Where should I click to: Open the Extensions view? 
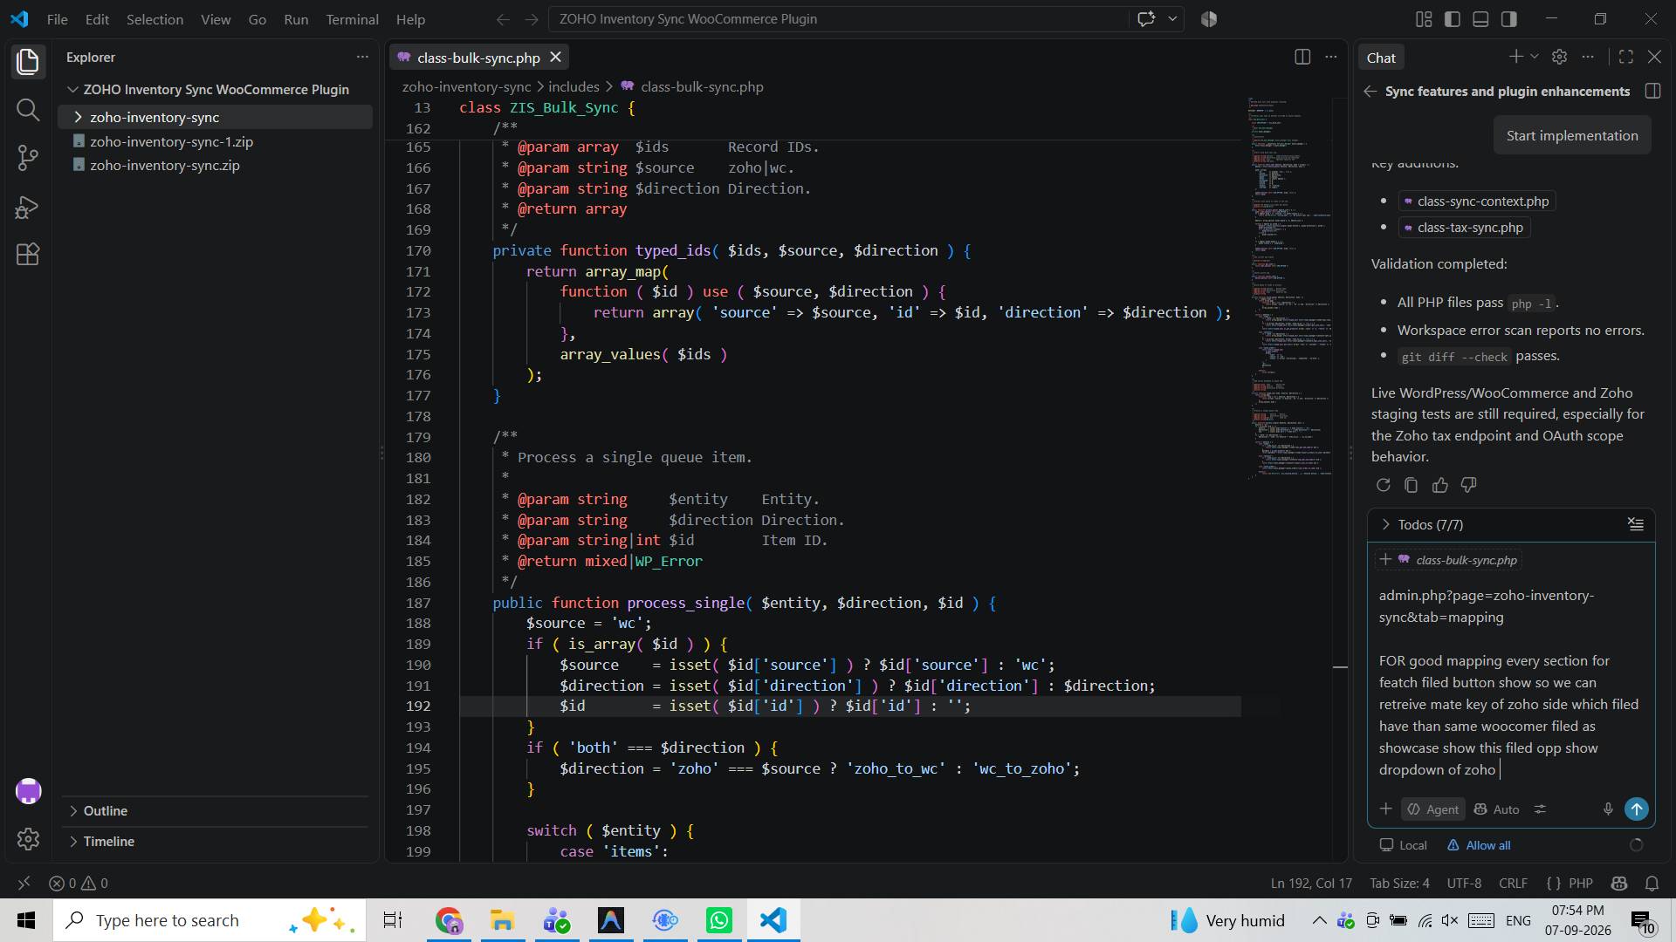(28, 255)
